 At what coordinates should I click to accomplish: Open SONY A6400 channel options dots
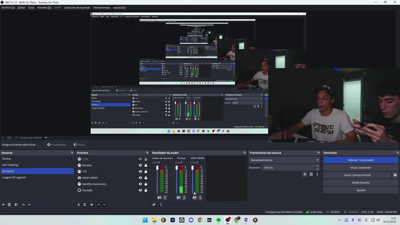[200, 197]
